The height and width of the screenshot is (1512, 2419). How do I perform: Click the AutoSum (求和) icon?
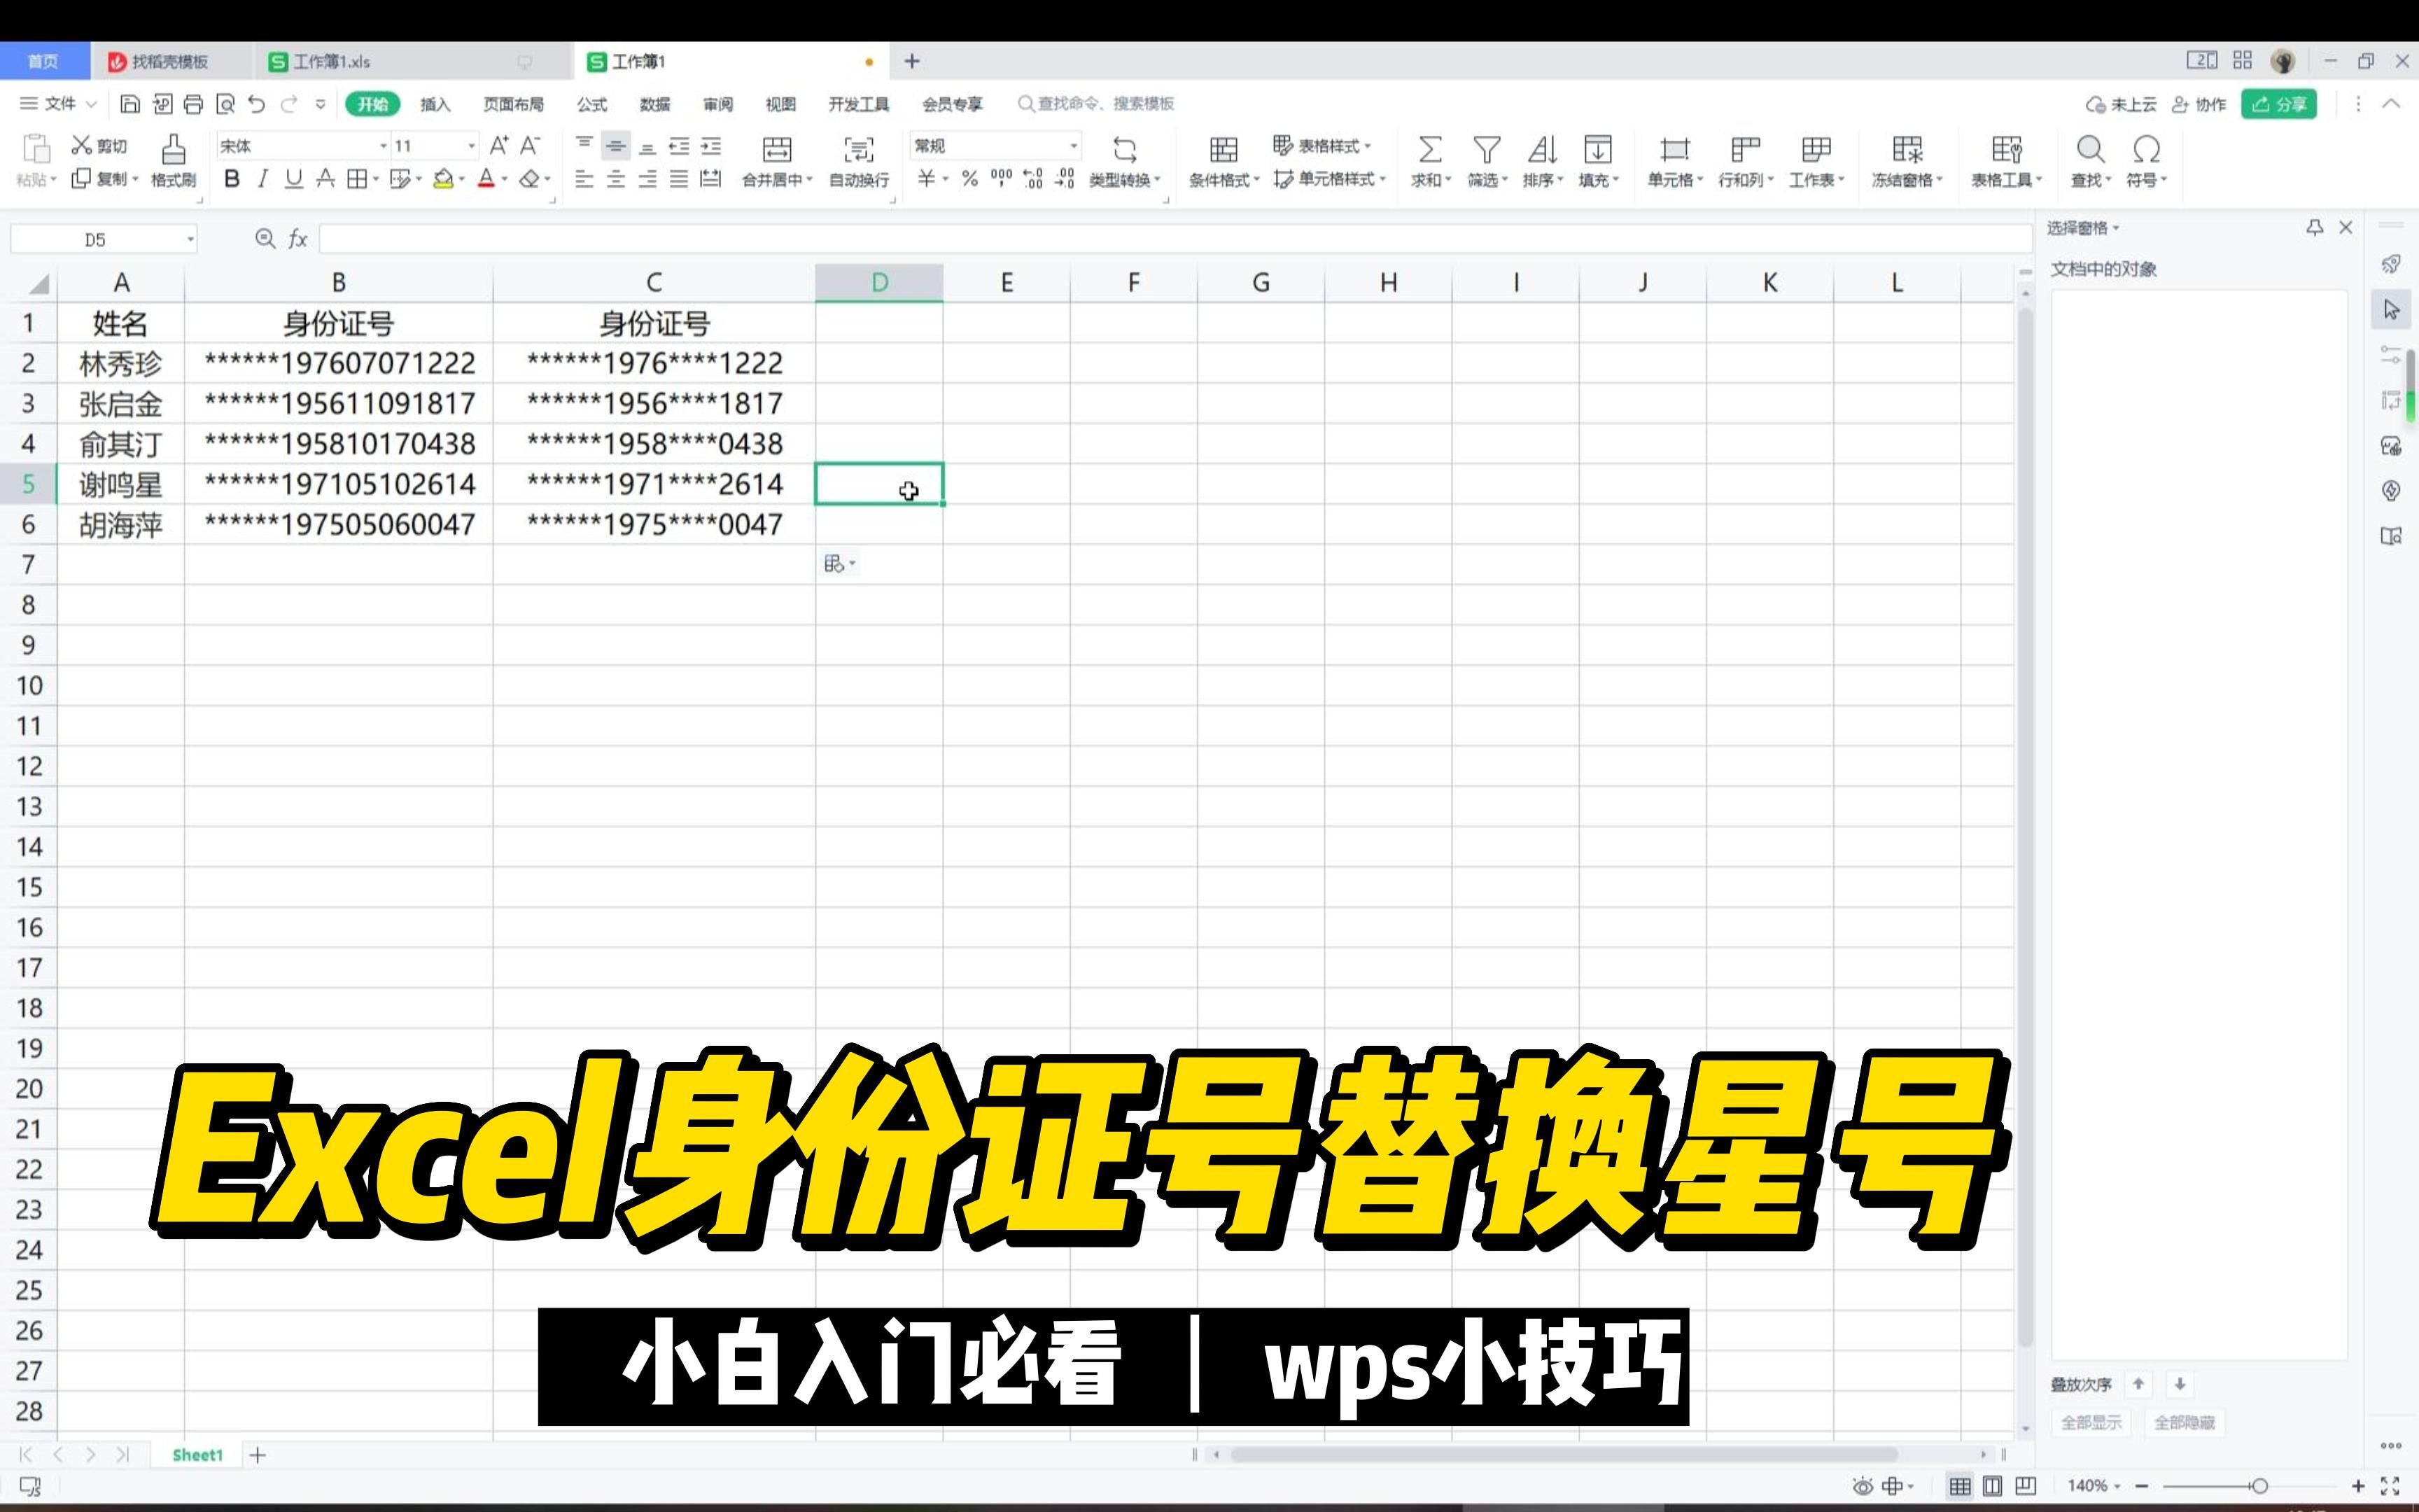click(x=1429, y=149)
